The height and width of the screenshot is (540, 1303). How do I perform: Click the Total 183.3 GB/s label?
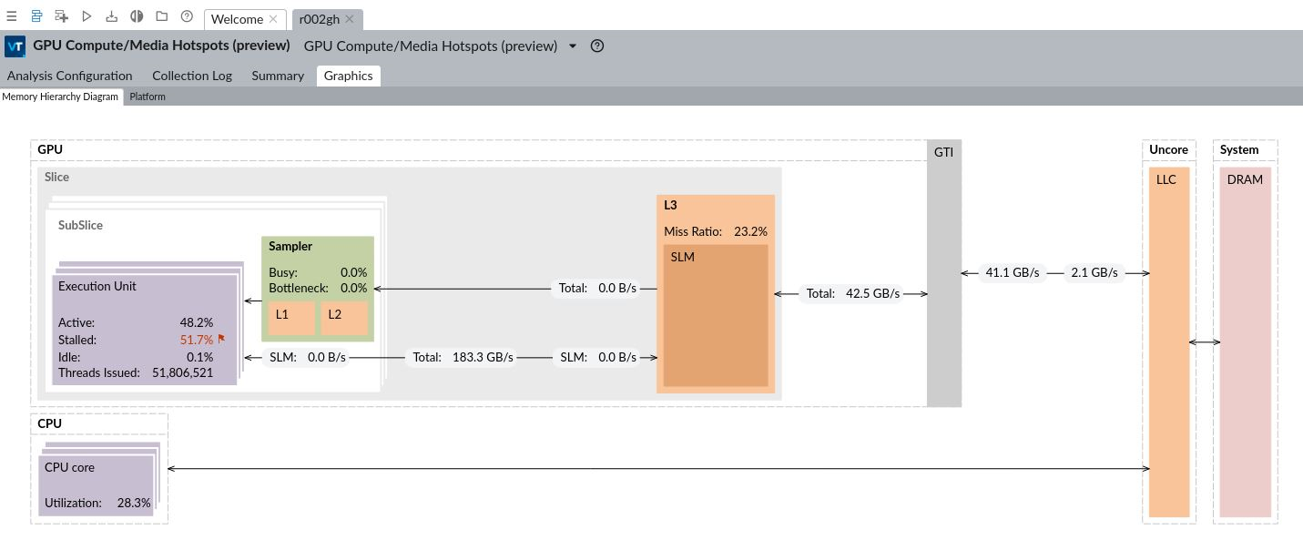[463, 357]
